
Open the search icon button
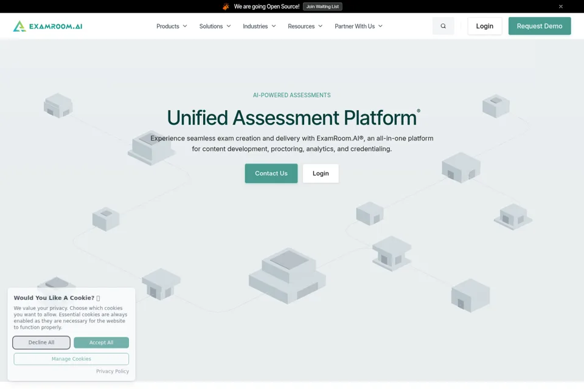pos(443,26)
